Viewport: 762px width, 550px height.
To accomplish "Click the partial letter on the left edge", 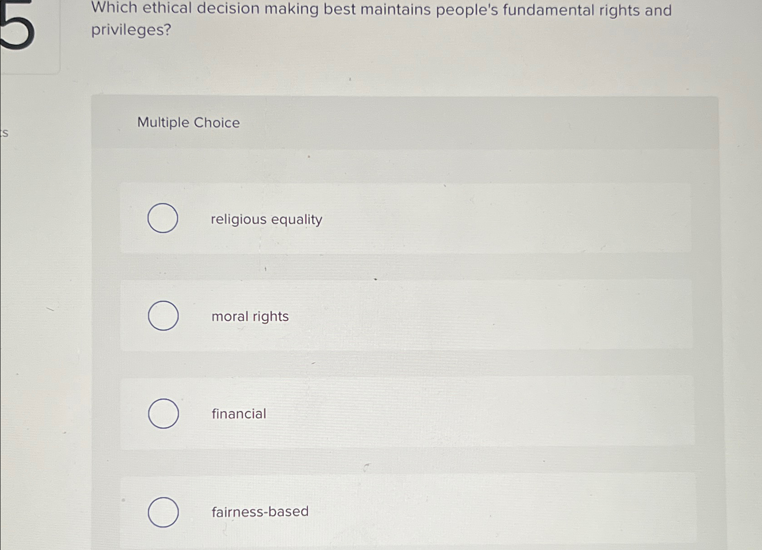I will click(x=4, y=133).
